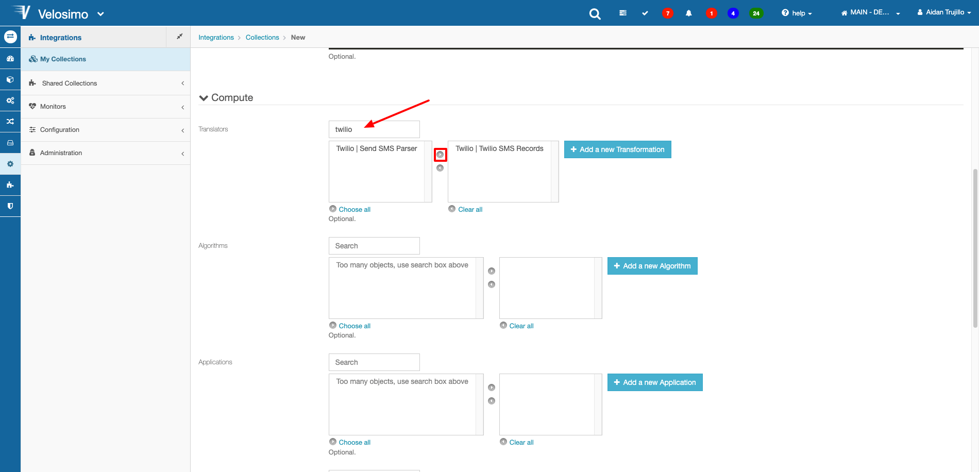Click the swap arrows icon atop left rail
The height and width of the screenshot is (472, 979).
click(x=10, y=37)
